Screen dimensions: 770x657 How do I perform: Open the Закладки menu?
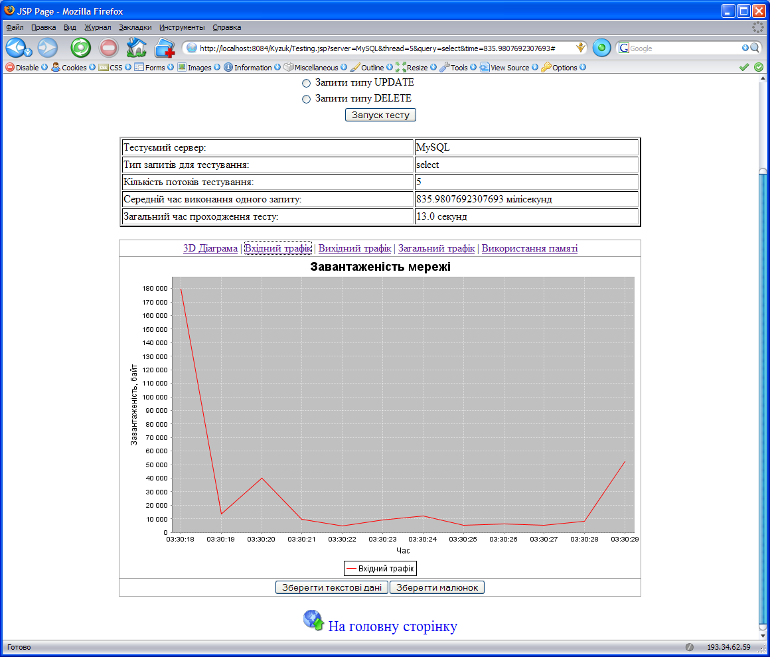[135, 27]
